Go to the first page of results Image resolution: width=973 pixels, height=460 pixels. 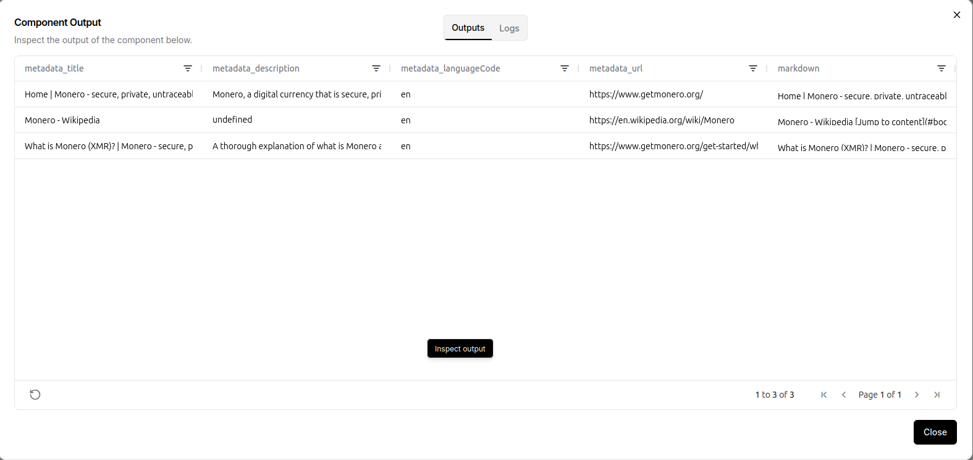tap(823, 395)
